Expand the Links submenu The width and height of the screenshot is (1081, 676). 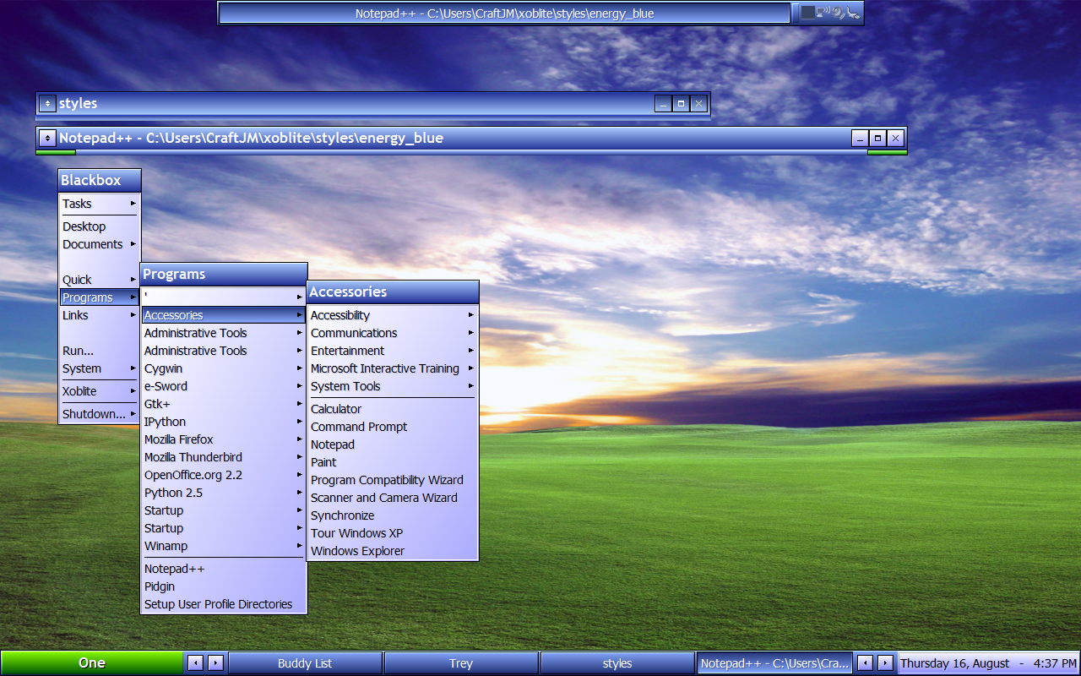(x=99, y=315)
